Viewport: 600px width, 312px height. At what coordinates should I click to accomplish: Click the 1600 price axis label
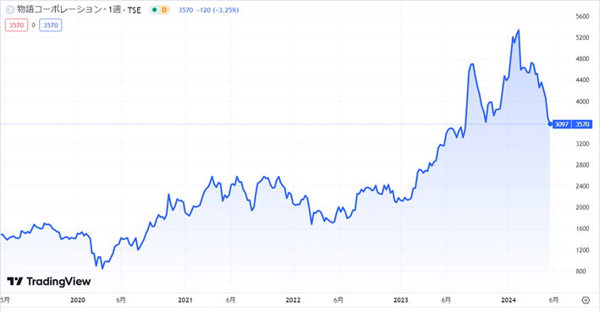click(x=582, y=228)
